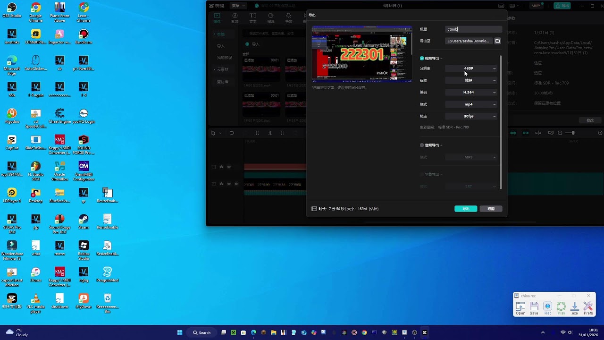
Task: Toggle the lock on the upper track
Action: [221, 167]
